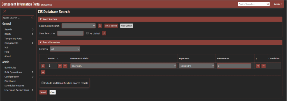The width and height of the screenshot is (287, 101).
Task: Click the Operator column header
Action: pos(184,58)
